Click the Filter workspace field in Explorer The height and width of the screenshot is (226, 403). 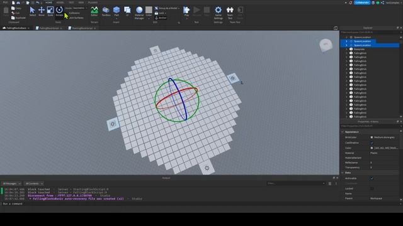[x=370, y=32]
